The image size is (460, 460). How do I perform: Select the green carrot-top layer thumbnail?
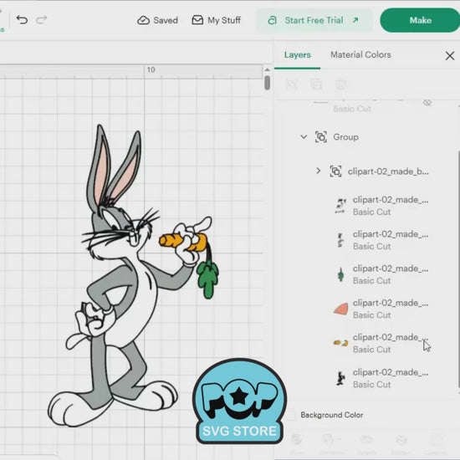pyautogui.click(x=340, y=274)
